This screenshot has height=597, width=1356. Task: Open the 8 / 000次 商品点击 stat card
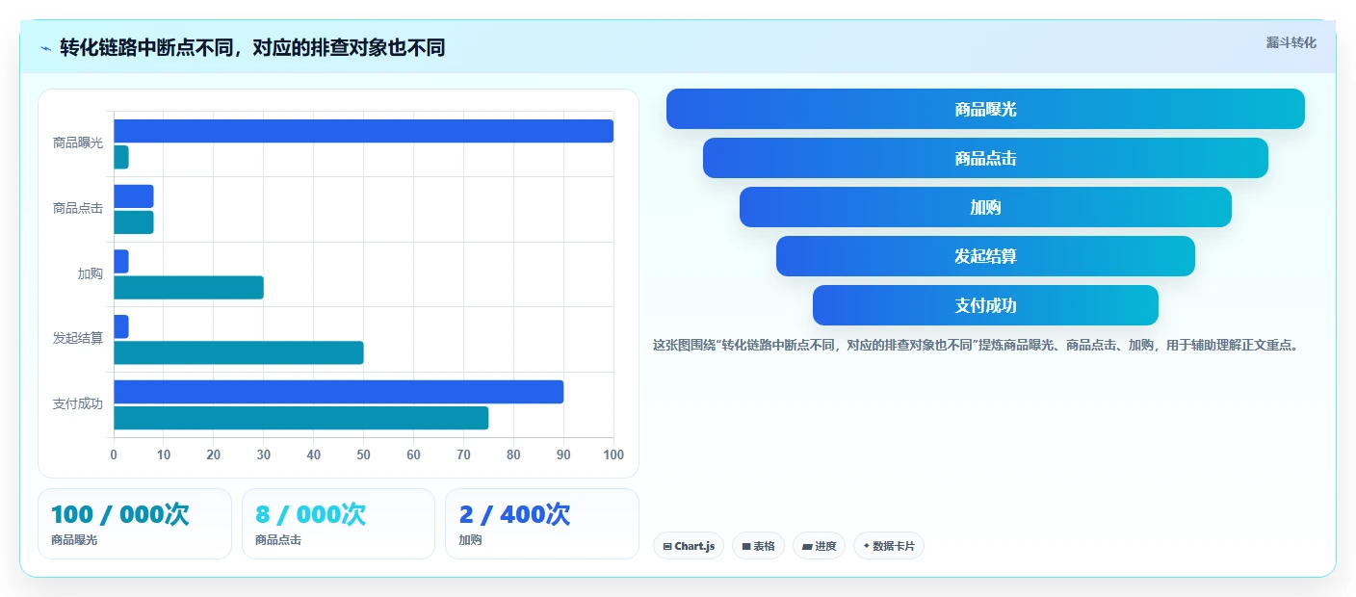338,524
